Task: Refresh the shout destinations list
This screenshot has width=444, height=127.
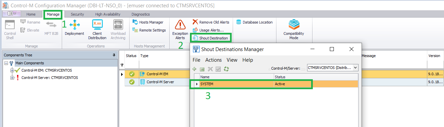Action: [x=226, y=69]
